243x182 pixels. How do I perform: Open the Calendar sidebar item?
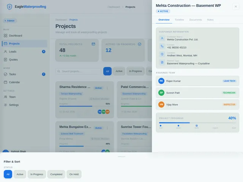tap(14, 82)
